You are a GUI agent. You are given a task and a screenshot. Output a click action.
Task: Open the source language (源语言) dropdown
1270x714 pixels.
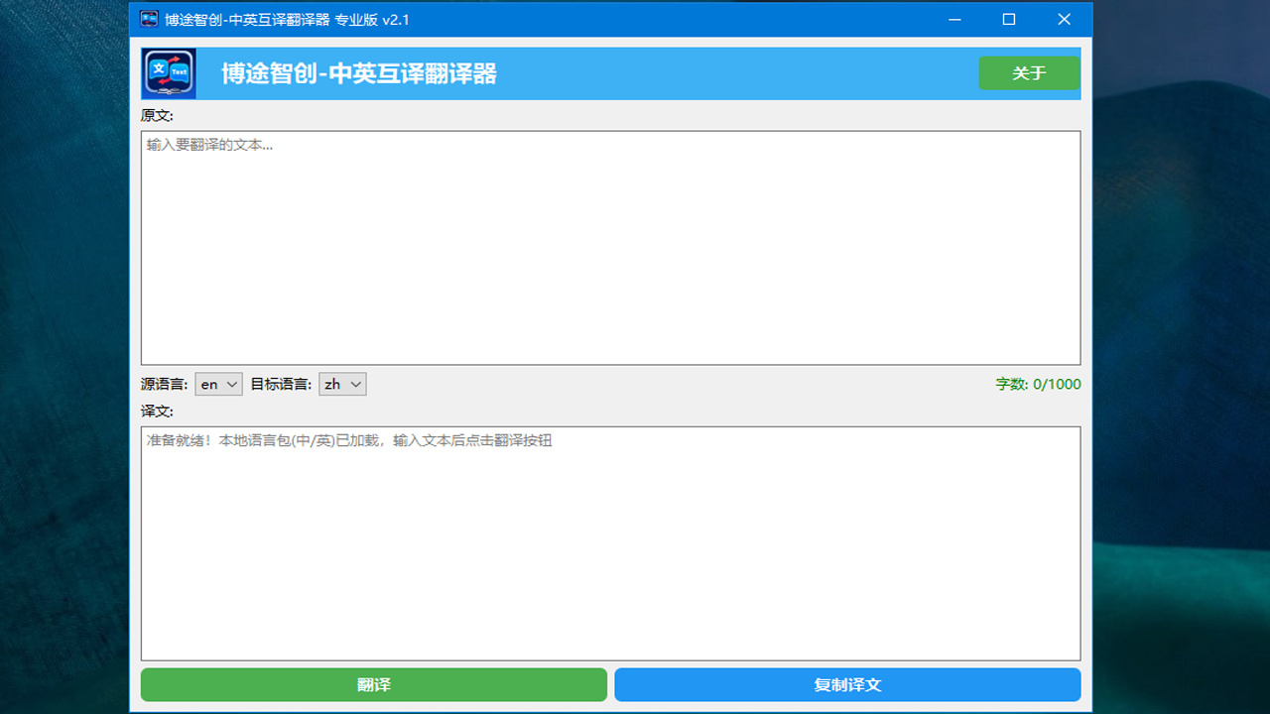pyautogui.click(x=217, y=384)
